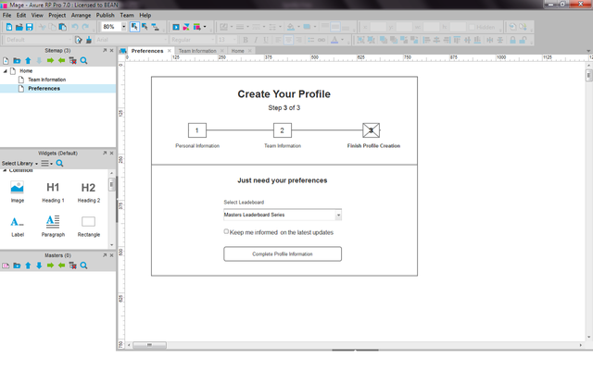593x370 pixels.
Task: Click the Complete Profile Information button
Action: point(283,254)
